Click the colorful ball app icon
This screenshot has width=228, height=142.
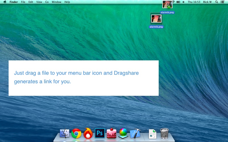coord(123,133)
